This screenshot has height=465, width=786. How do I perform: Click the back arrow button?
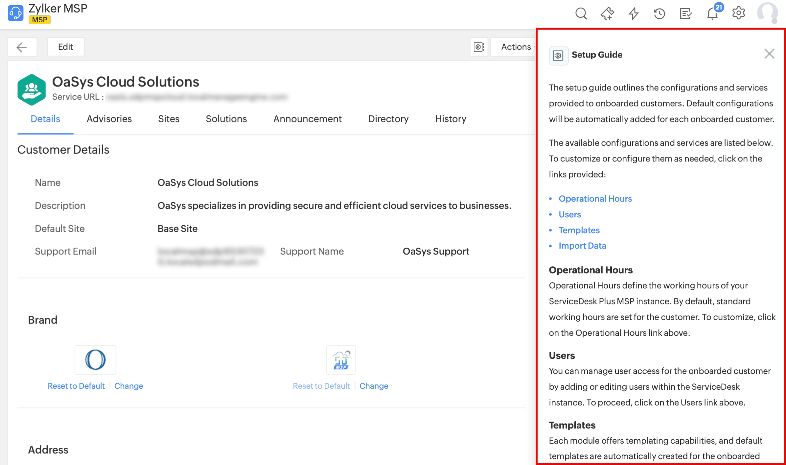22,47
